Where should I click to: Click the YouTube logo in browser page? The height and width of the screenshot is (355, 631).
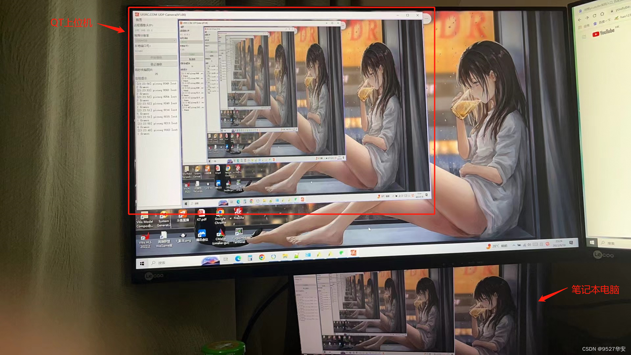(x=603, y=33)
